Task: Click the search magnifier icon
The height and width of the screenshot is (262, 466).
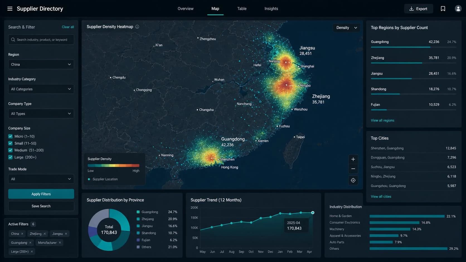Action: pyautogui.click(x=13, y=40)
